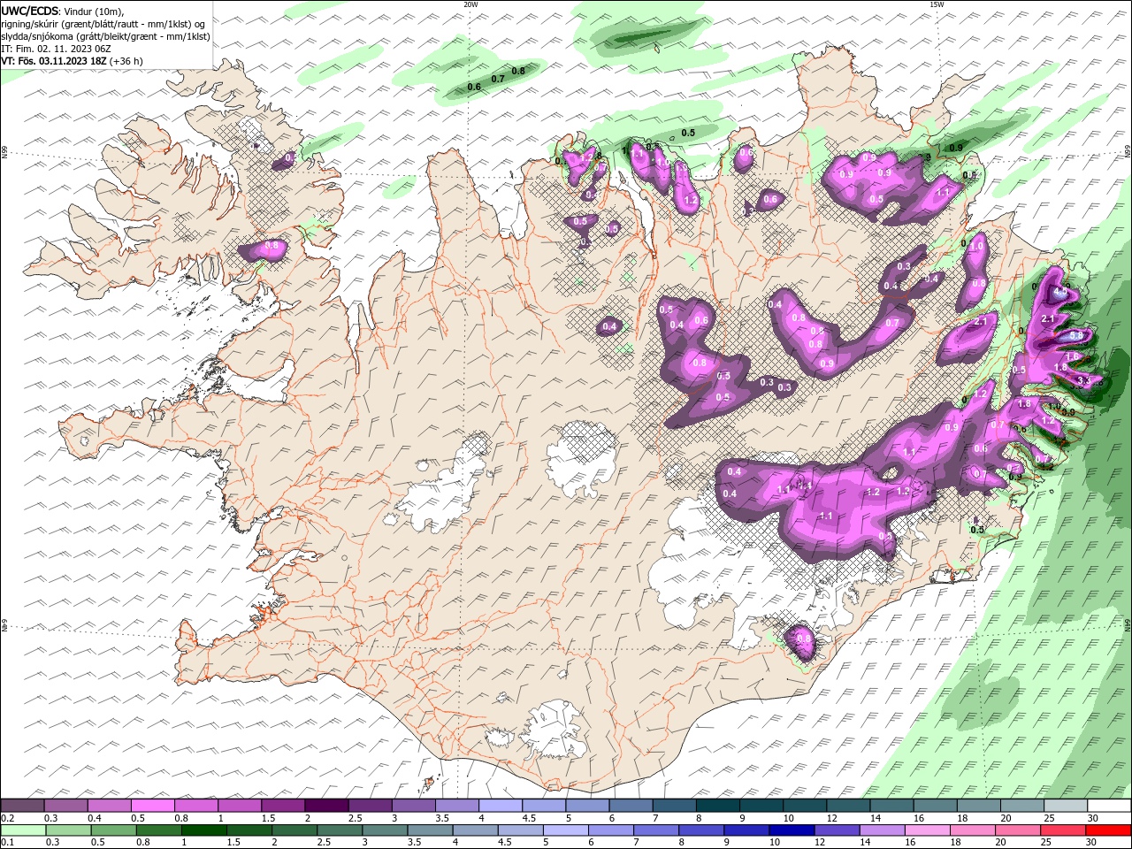The height and width of the screenshot is (849, 1132).
Task: Pick the bright red rain swatch at 30
Action: pyautogui.click(x=1107, y=830)
